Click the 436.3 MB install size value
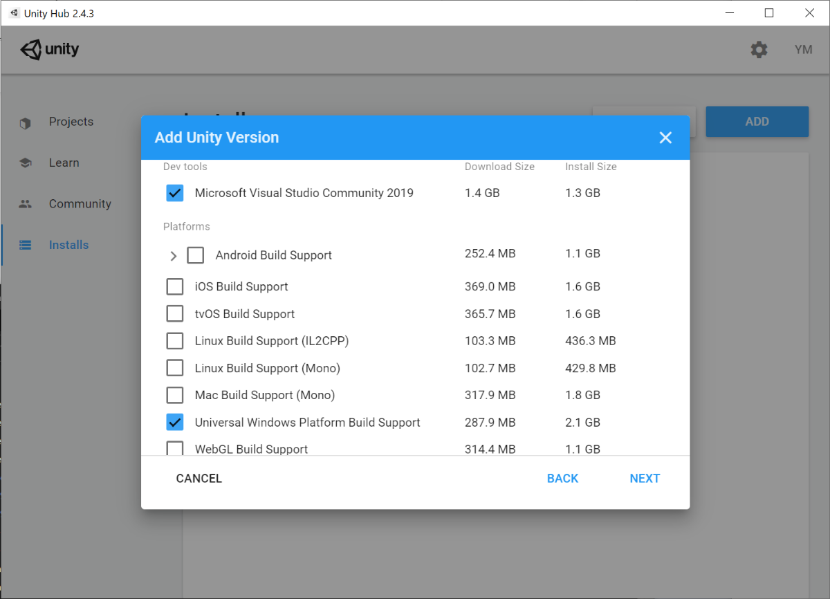This screenshot has width=830, height=599. (591, 341)
